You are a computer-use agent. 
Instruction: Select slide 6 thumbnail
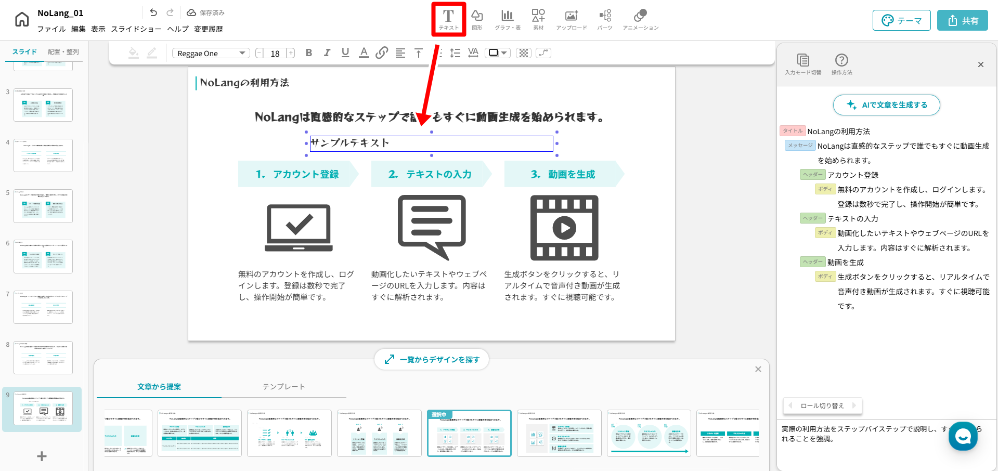click(43, 256)
